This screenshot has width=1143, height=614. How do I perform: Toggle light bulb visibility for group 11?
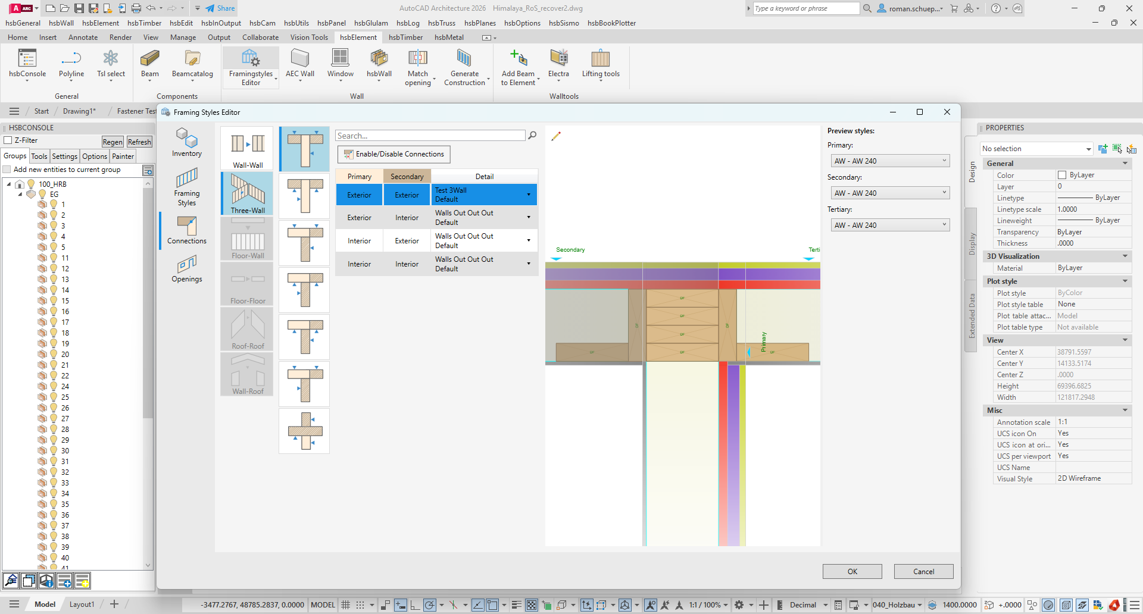tap(54, 258)
